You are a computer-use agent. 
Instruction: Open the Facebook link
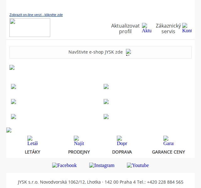click(64, 165)
